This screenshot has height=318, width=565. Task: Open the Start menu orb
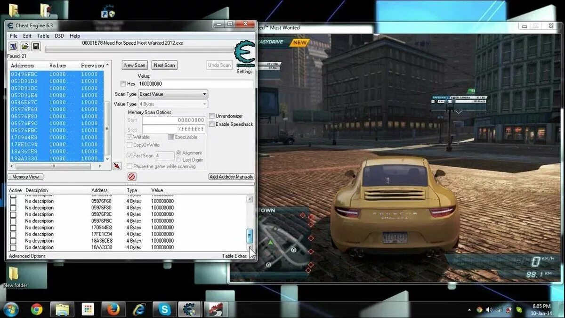pos(10,309)
